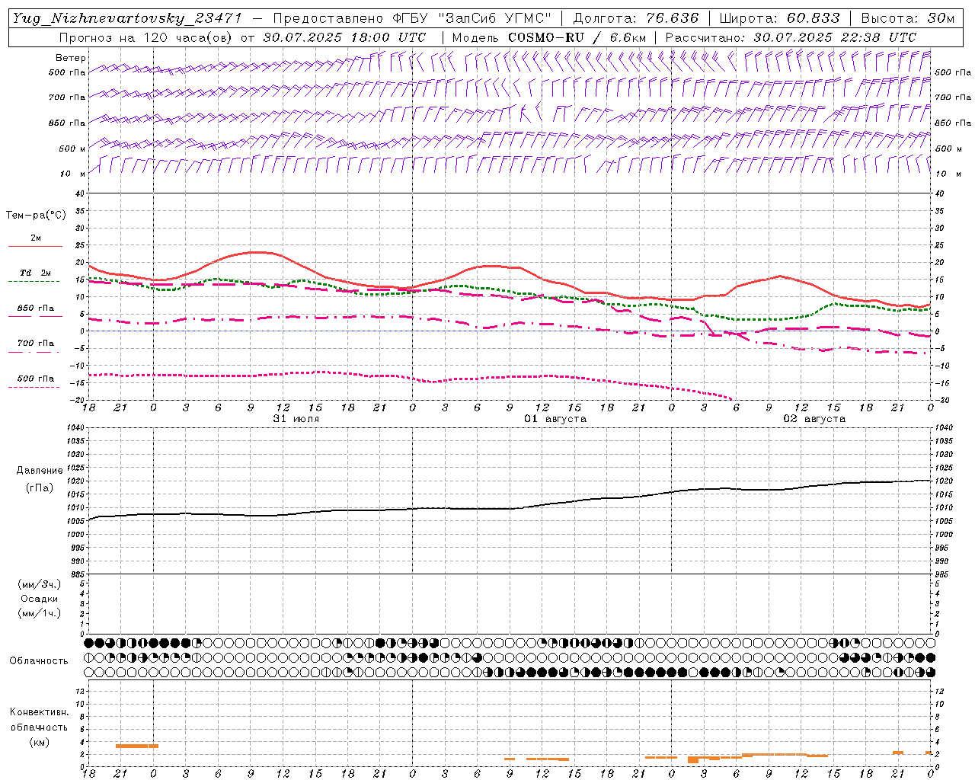Click the 700 гПа dash-dot legend entry under temperature

pos(36,347)
